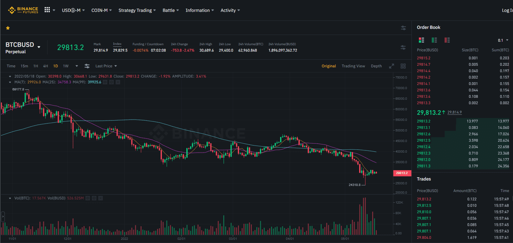Collapse the candle OHLC info row
The height and width of the screenshot is (243, 513).
point(10,77)
